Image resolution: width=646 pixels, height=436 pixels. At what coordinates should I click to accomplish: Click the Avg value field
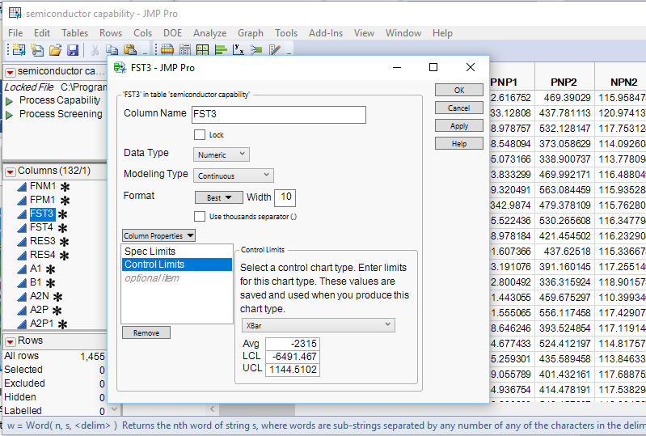pyautogui.click(x=293, y=344)
